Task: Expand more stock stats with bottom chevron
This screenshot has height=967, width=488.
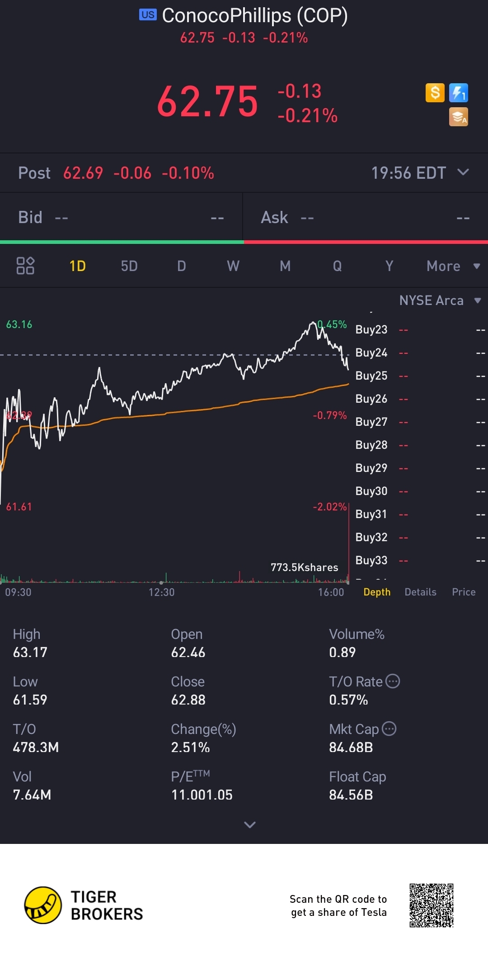Action: [x=250, y=824]
